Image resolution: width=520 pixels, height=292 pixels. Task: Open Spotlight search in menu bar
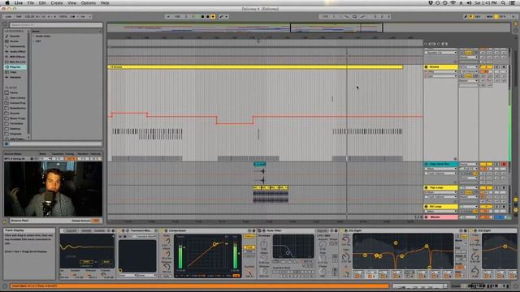(x=503, y=3)
